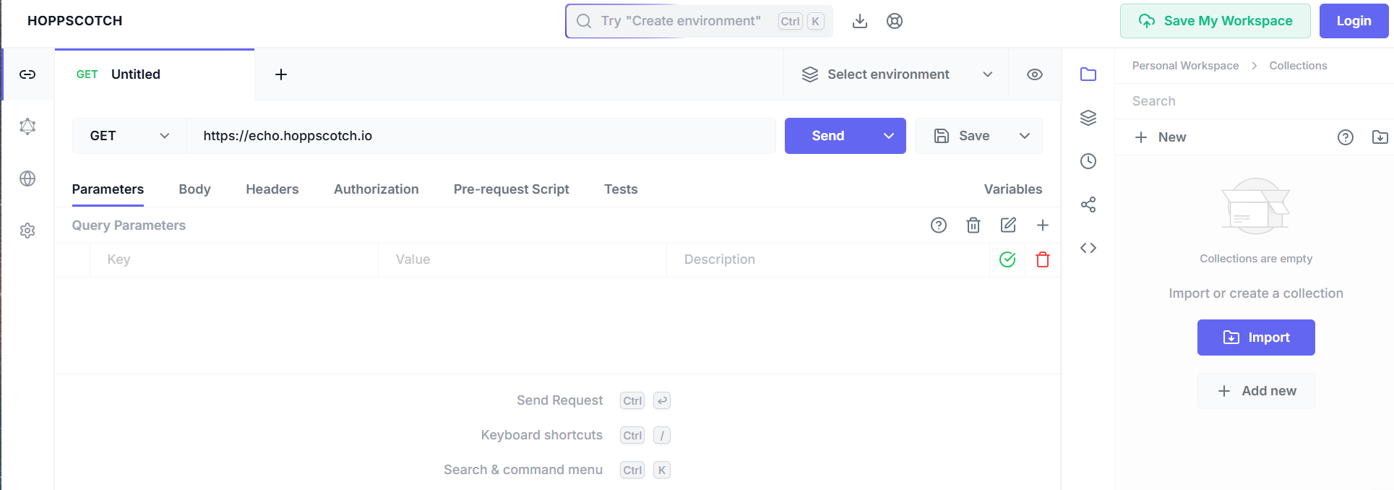Viewport: 1394px width, 490px height.
Task: Open the Shared Requests share icon
Action: coord(1088,205)
